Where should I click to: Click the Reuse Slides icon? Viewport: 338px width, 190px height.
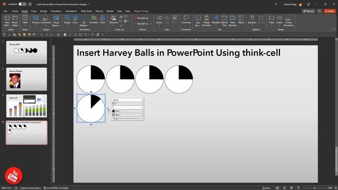15,21
